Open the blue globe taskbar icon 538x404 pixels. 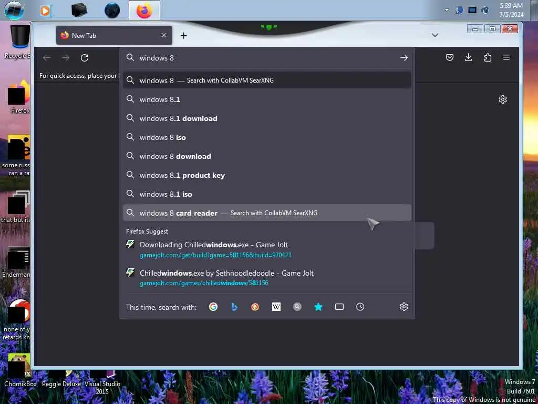click(112, 11)
